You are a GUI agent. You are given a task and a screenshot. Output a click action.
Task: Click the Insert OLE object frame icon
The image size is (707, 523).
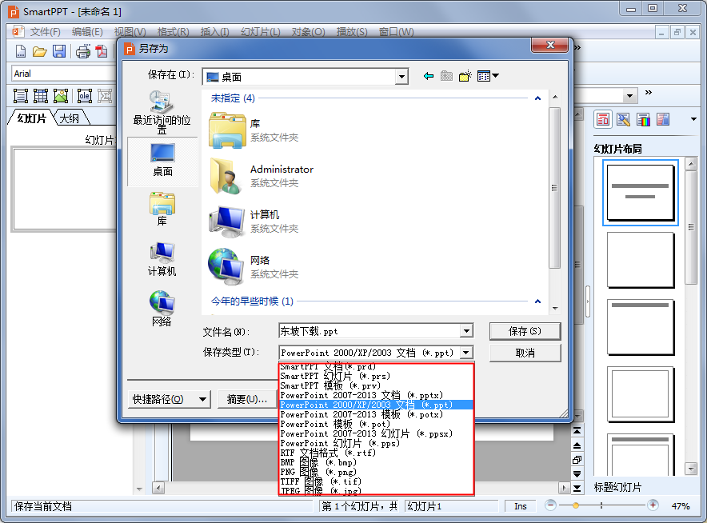(x=84, y=96)
